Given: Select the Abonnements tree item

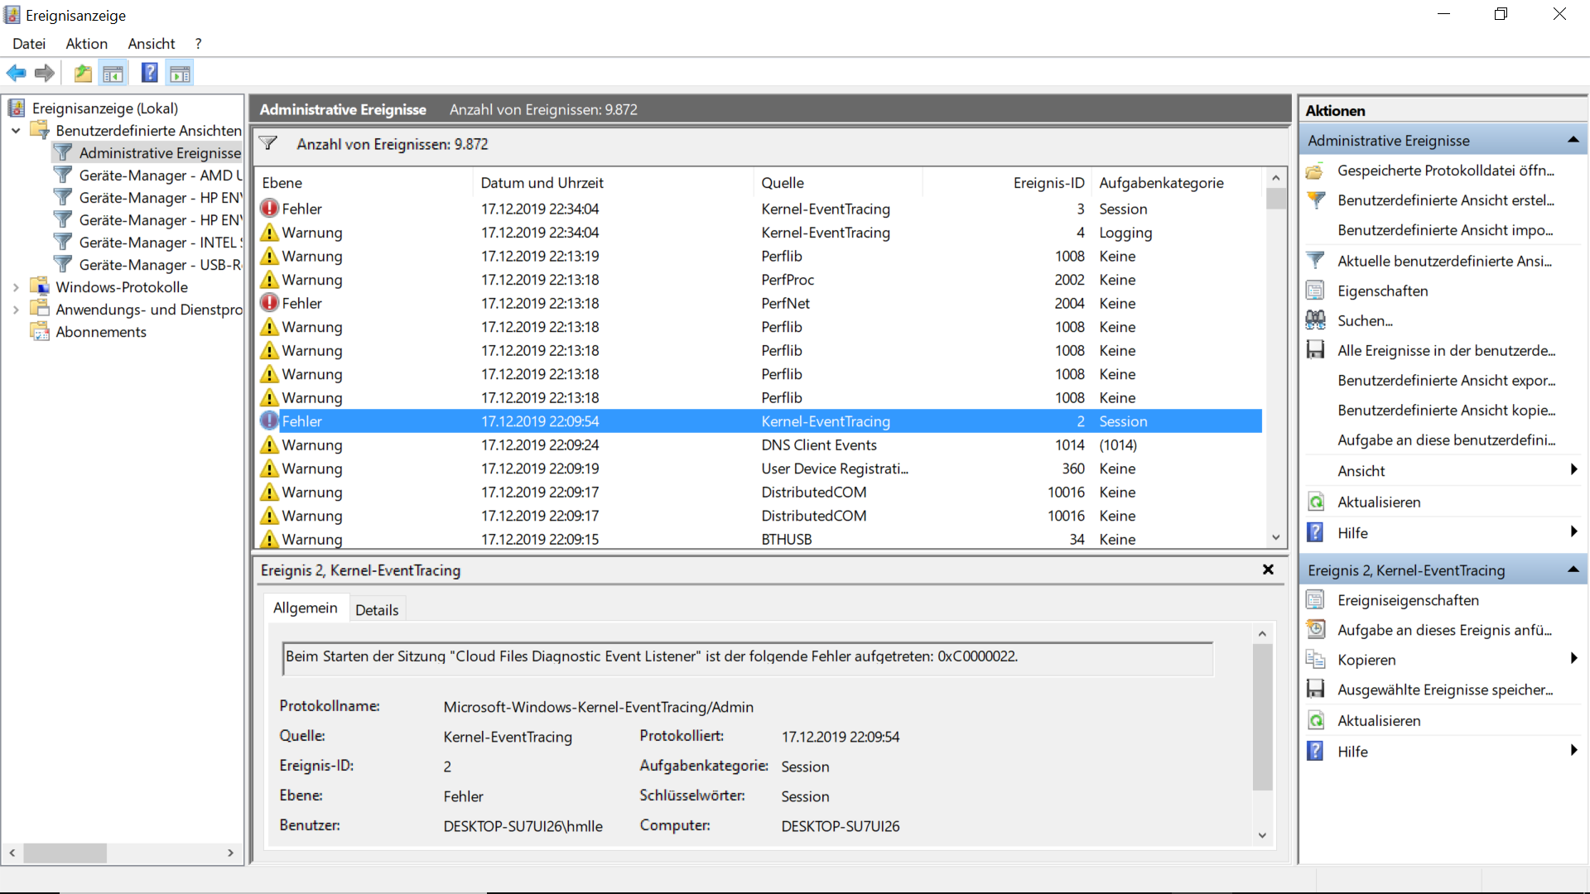Looking at the screenshot, I should point(101,332).
